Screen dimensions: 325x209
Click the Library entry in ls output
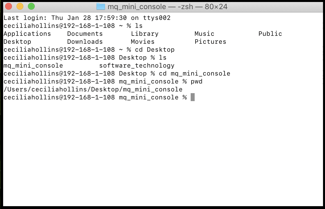pos(145,34)
